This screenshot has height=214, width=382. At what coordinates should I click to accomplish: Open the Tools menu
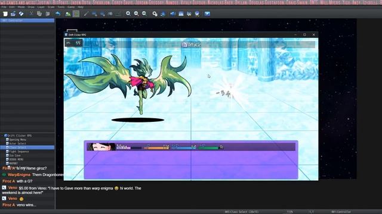tap(61, 7)
